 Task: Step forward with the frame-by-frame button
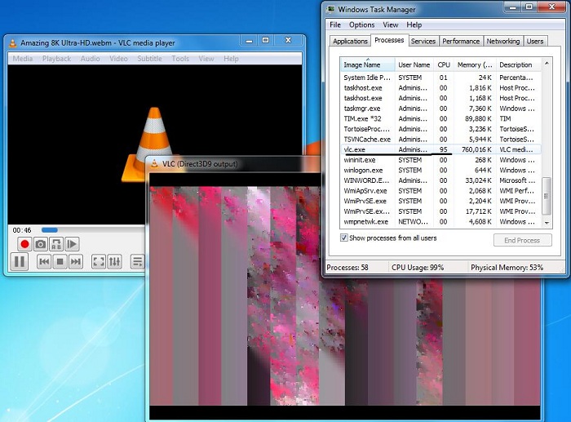[72, 244]
